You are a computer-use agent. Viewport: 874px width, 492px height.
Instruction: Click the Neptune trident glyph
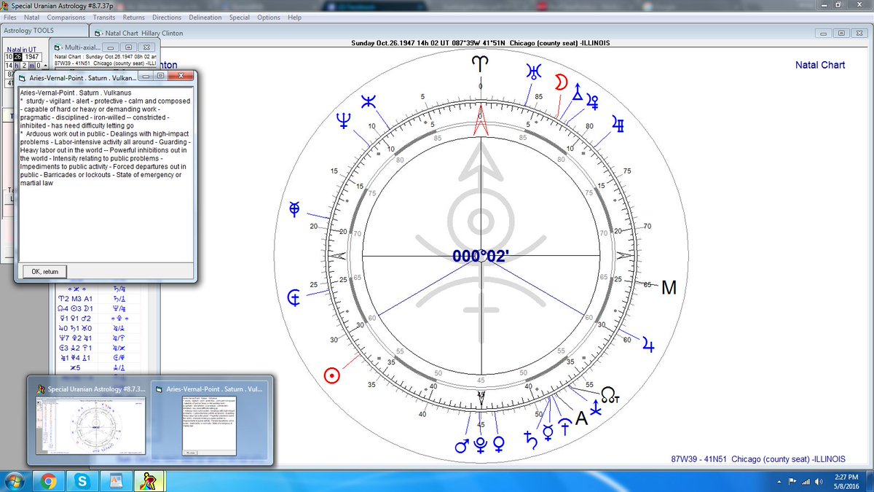(344, 121)
